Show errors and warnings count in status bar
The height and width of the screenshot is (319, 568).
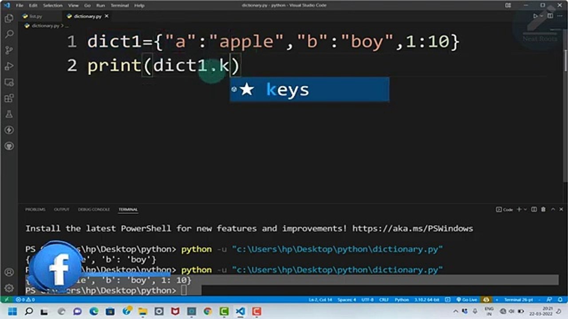pyautogui.click(x=26, y=300)
